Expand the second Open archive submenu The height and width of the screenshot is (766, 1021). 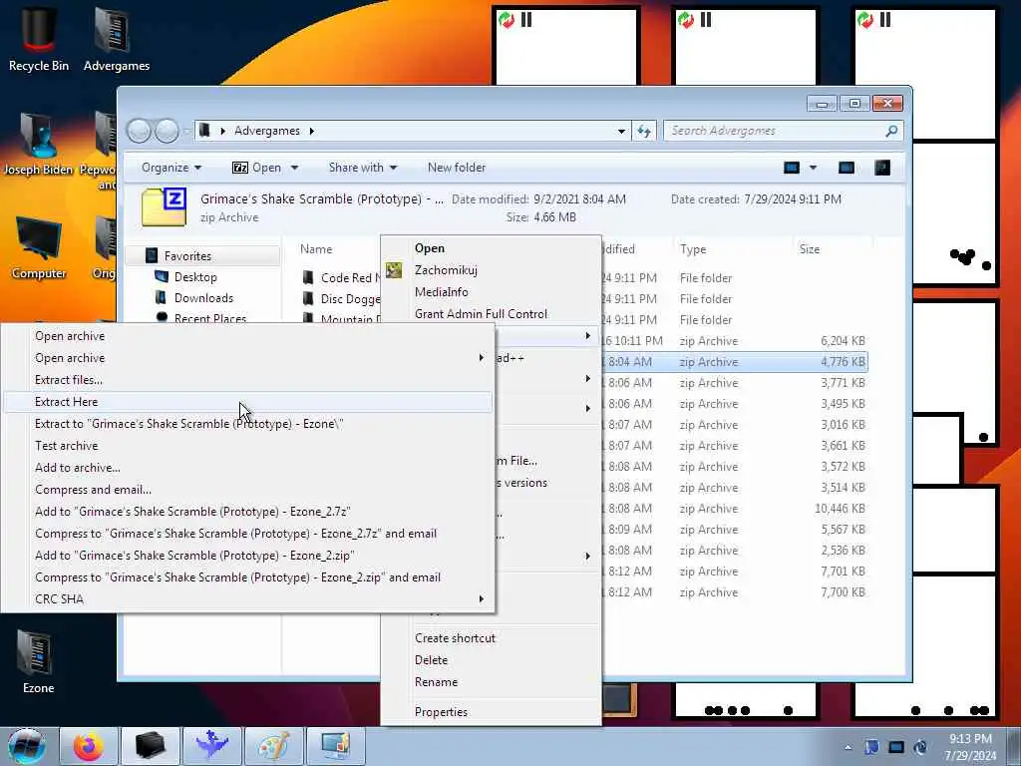(x=482, y=358)
